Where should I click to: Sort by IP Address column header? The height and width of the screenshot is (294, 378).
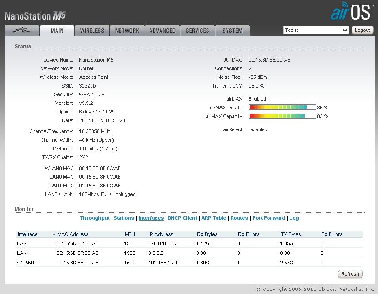[161, 234]
